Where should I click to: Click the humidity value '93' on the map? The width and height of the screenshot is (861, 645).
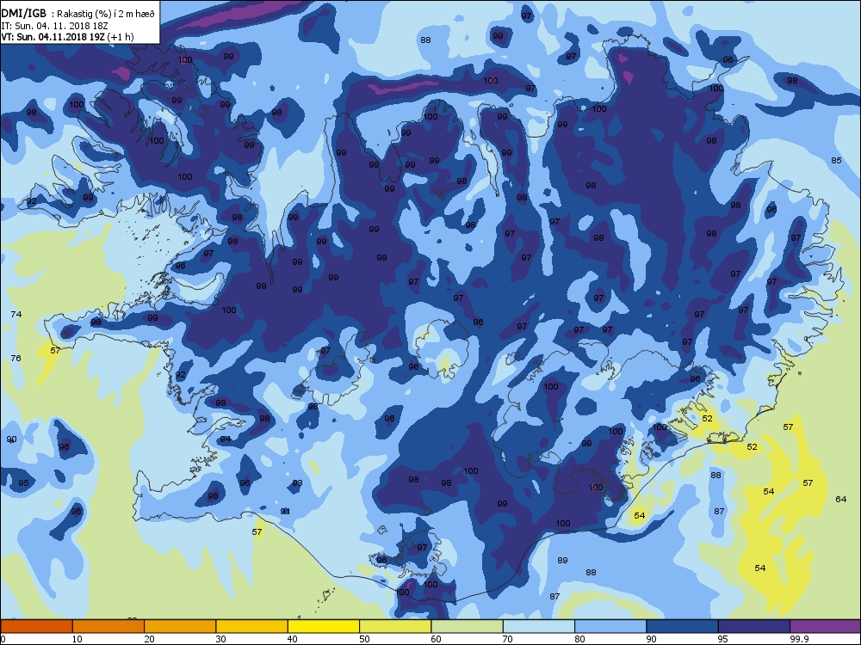click(x=297, y=483)
